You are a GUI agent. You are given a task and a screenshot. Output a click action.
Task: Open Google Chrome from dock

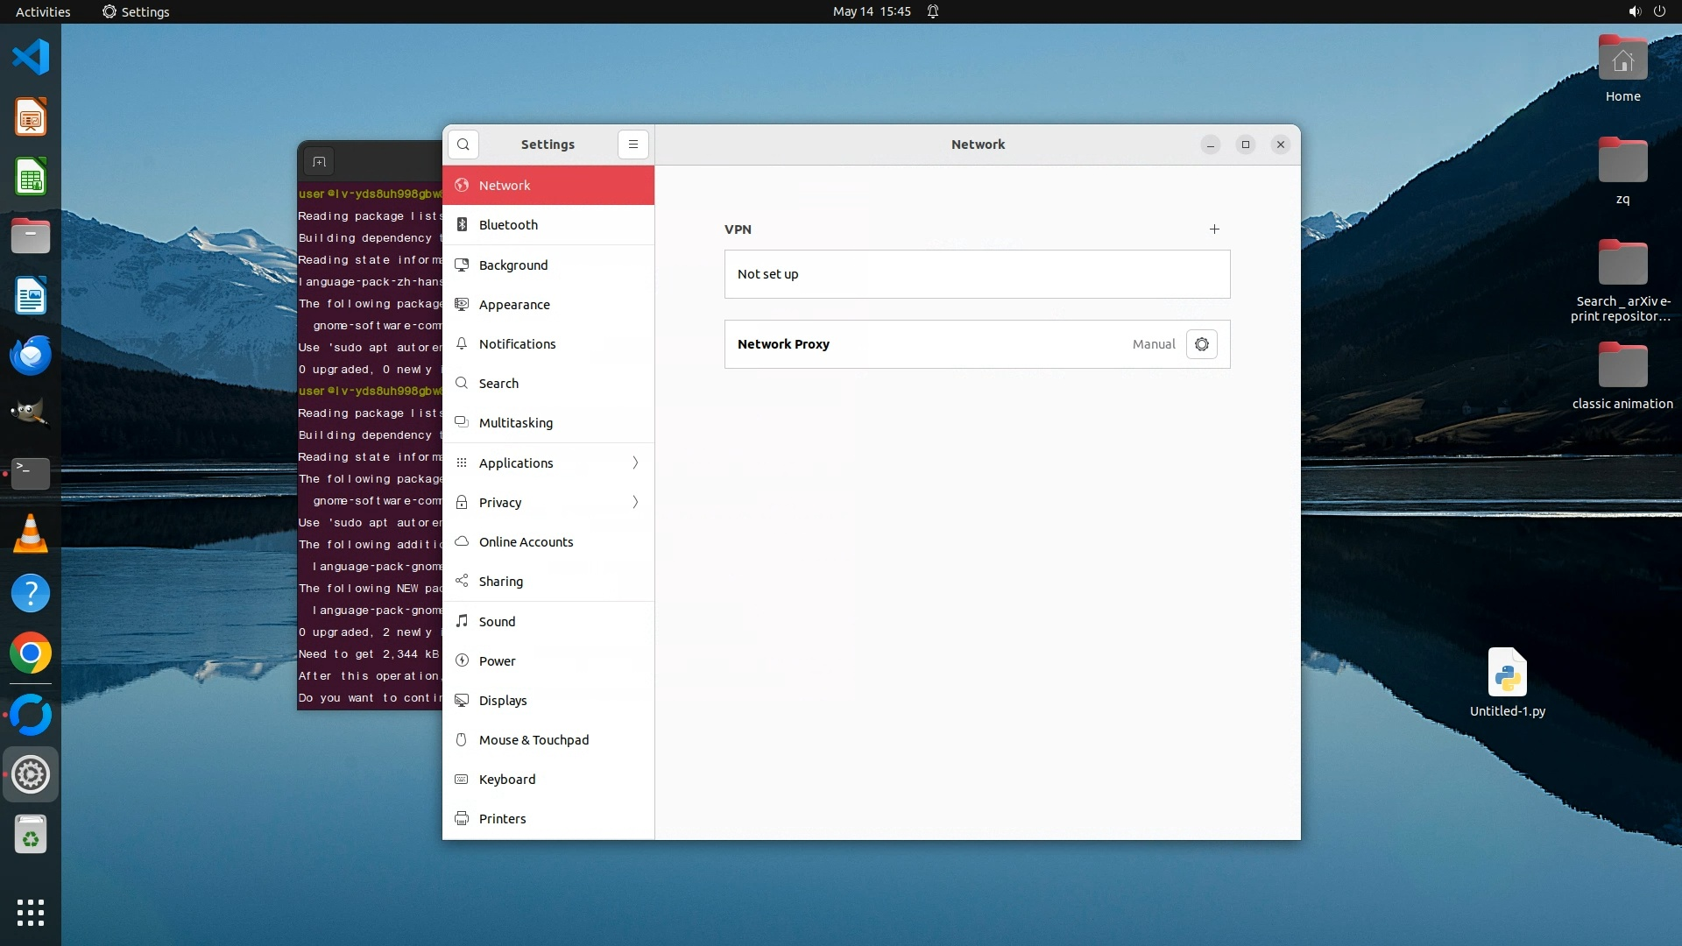[31, 653]
